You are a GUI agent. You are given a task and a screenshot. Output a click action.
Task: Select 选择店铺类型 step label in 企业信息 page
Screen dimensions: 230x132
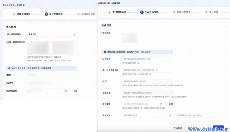[119, 12]
